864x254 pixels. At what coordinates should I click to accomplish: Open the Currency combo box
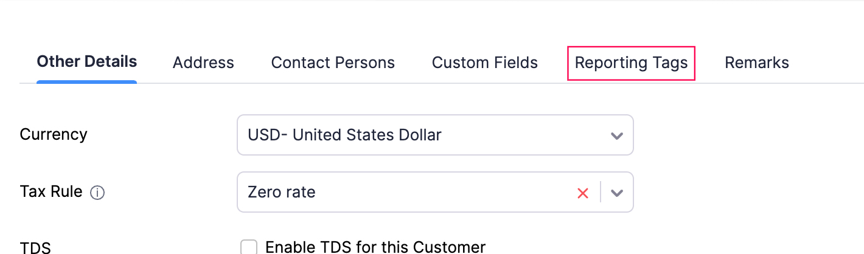tap(426, 135)
